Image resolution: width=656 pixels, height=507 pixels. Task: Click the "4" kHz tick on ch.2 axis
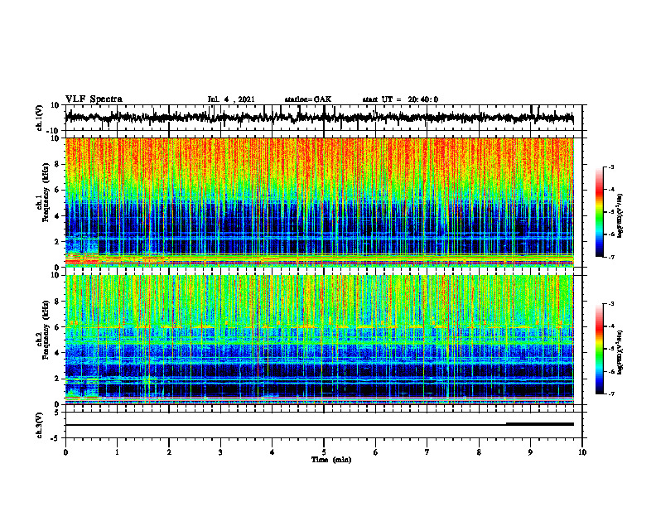tap(58, 353)
